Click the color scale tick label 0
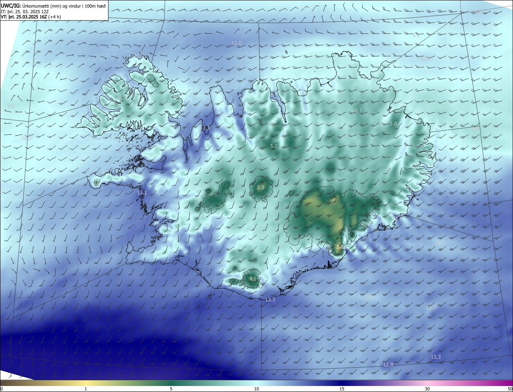 (x=2, y=389)
